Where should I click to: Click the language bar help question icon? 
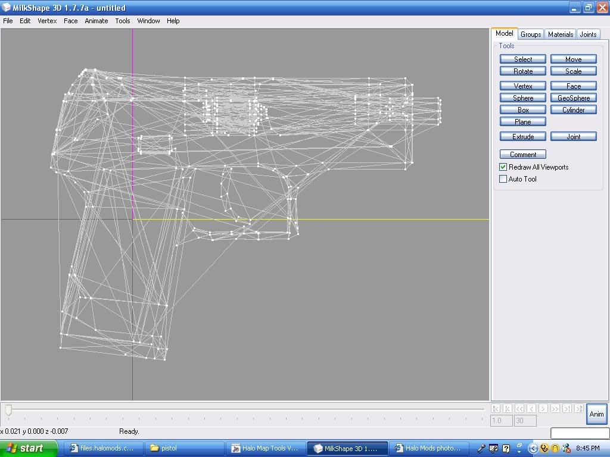point(506,449)
